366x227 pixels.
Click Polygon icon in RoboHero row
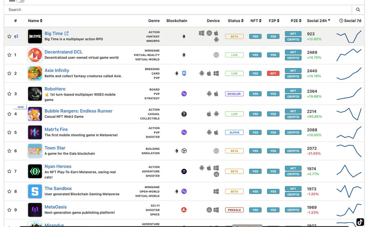184,94
